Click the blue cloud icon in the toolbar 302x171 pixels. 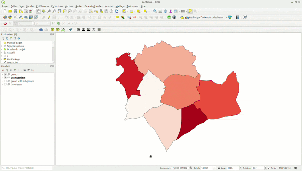[41, 30]
